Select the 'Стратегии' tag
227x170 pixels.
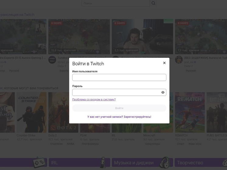coord(57,144)
